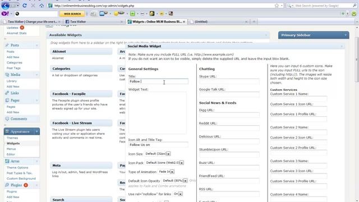Image resolution: width=359 pixels, height=202 pixels.
Task: Click the Pages icon in admin sidebar
Action: (7, 100)
